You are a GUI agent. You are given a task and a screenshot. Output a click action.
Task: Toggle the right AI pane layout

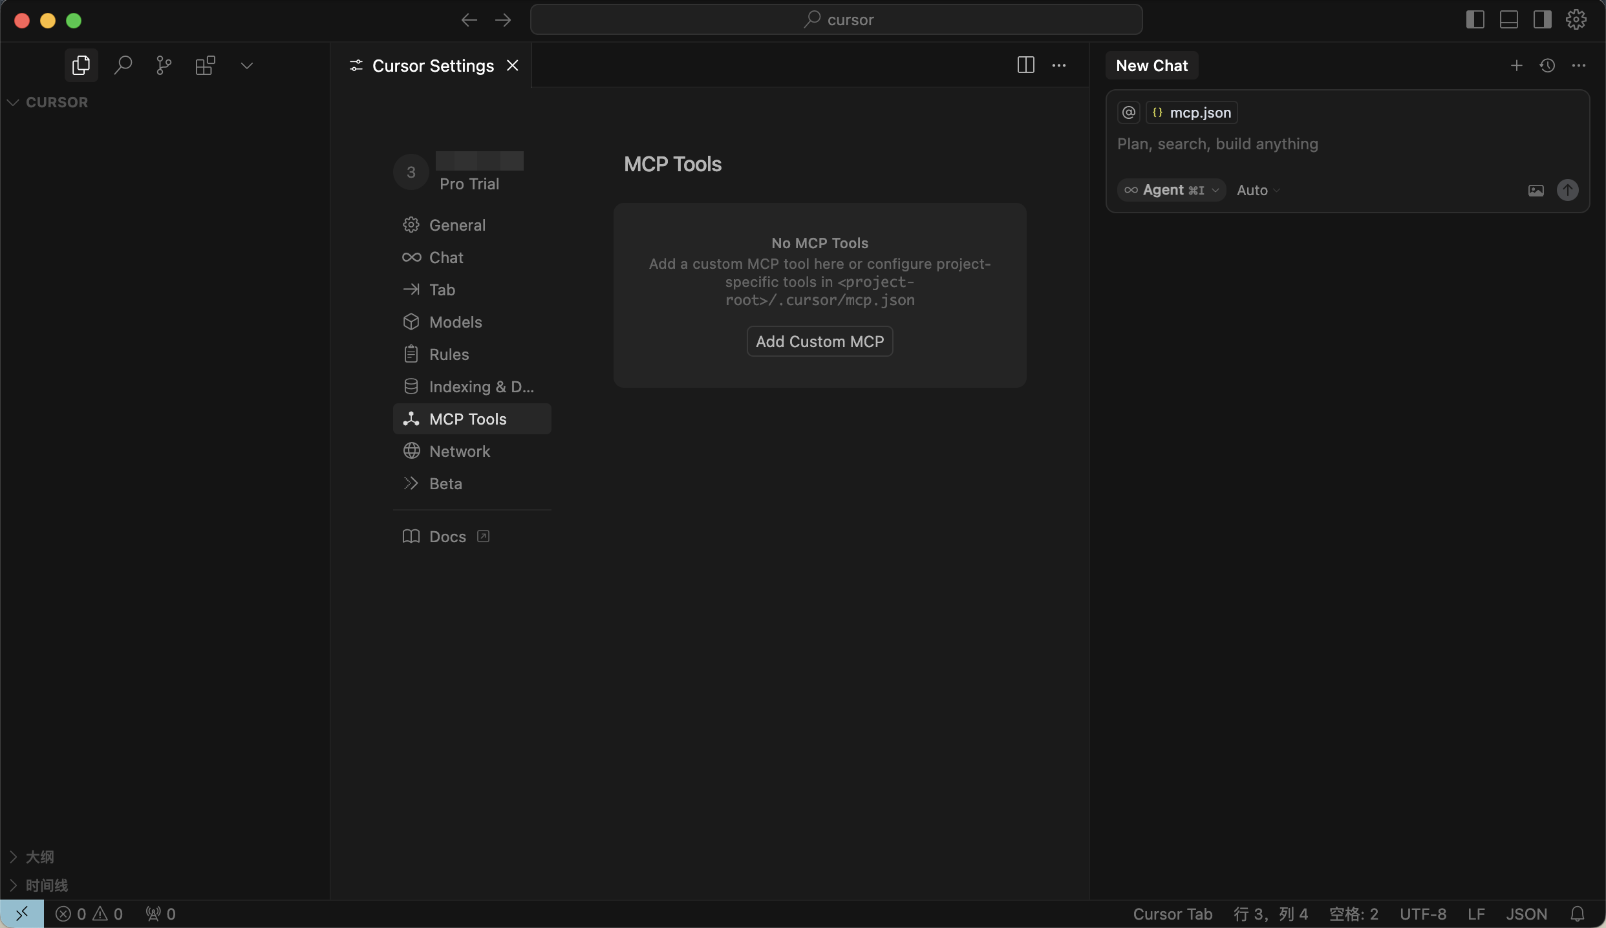point(1542,19)
